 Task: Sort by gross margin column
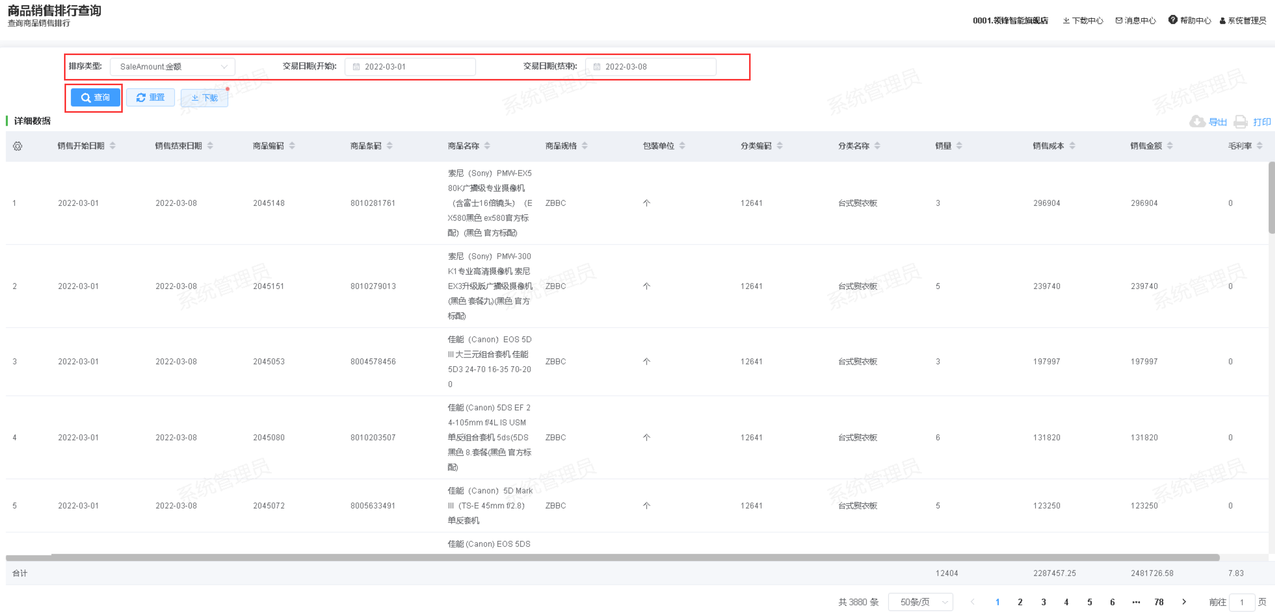tap(1259, 146)
